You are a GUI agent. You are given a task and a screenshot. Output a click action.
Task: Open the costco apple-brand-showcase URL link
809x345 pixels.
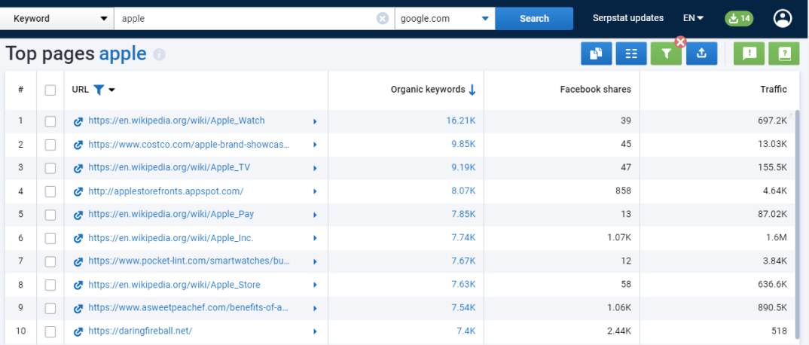[x=189, y=145]
